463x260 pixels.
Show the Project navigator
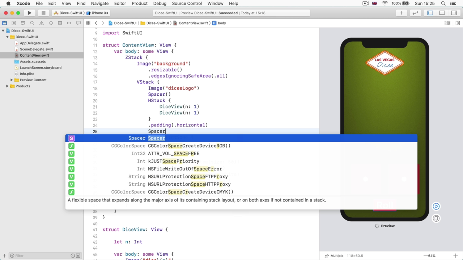coord(5,23)
